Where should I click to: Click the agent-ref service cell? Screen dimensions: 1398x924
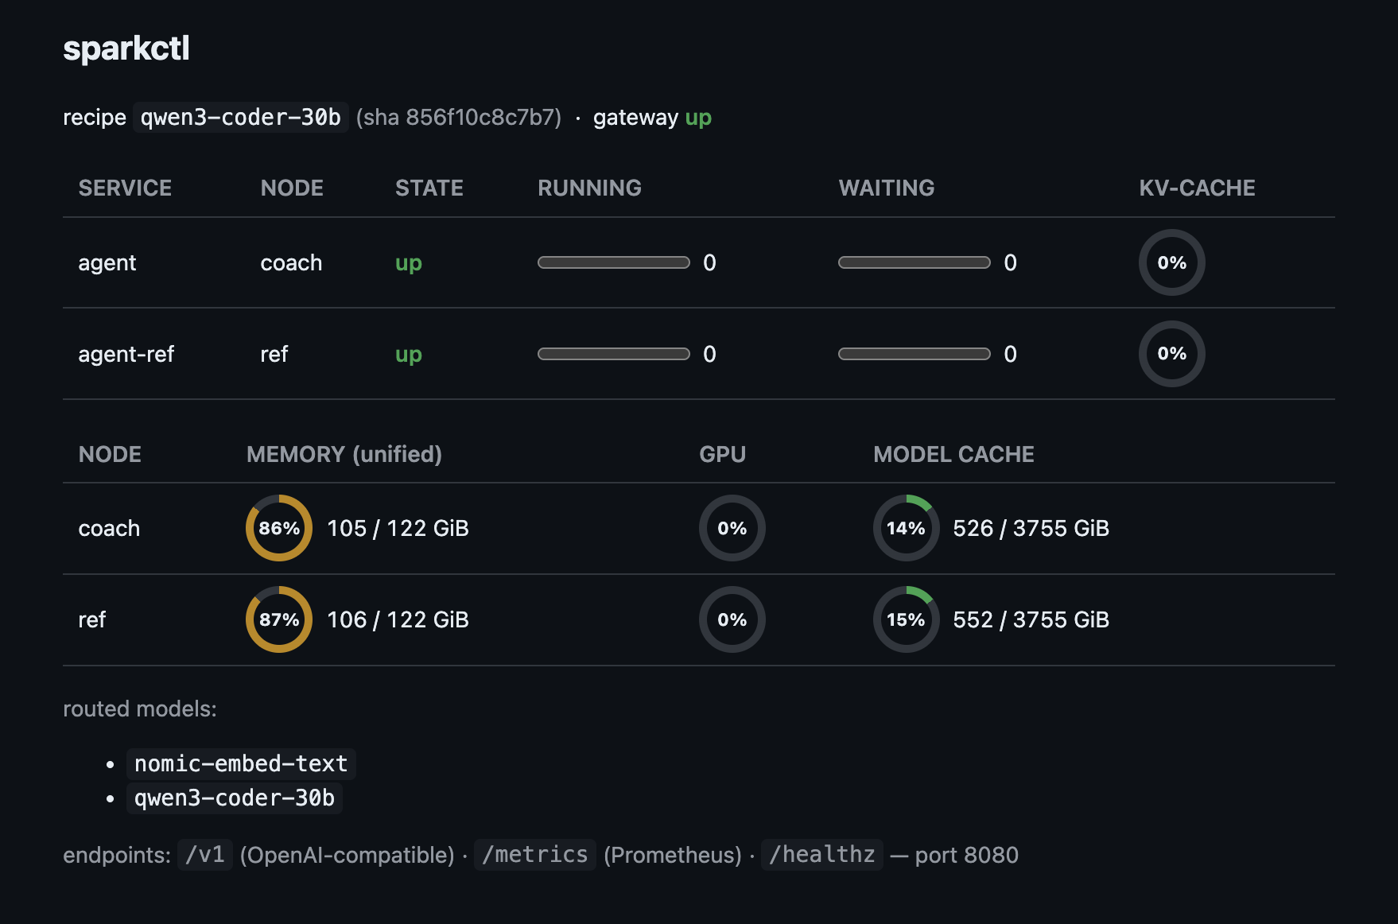click(x=126, y=355)
